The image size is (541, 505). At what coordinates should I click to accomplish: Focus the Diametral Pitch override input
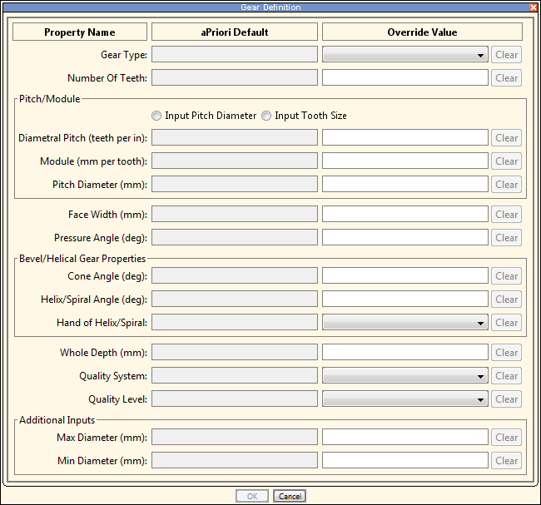coord(405,138)
